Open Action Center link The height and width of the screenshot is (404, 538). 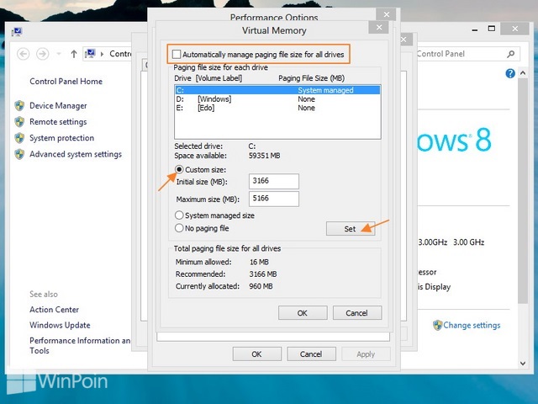coord(54,310)
